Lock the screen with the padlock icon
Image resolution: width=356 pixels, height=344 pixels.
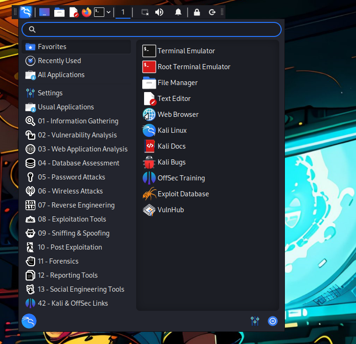[197, 12]
